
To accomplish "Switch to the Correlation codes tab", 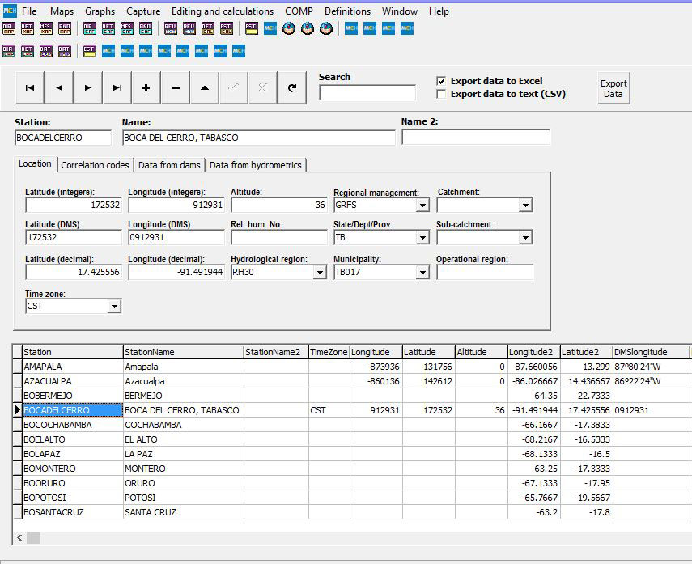I will (x=95, y=165).
